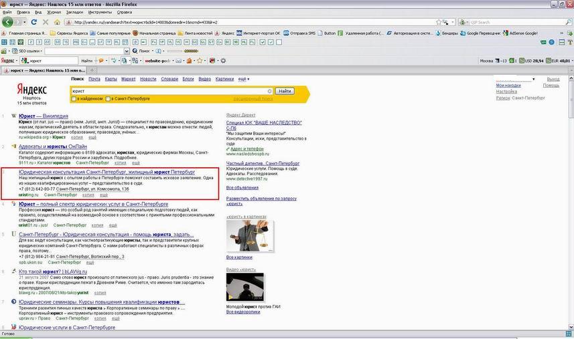Adjust the slider next to 200000 in SEO toolbar

tap(175, 51)
